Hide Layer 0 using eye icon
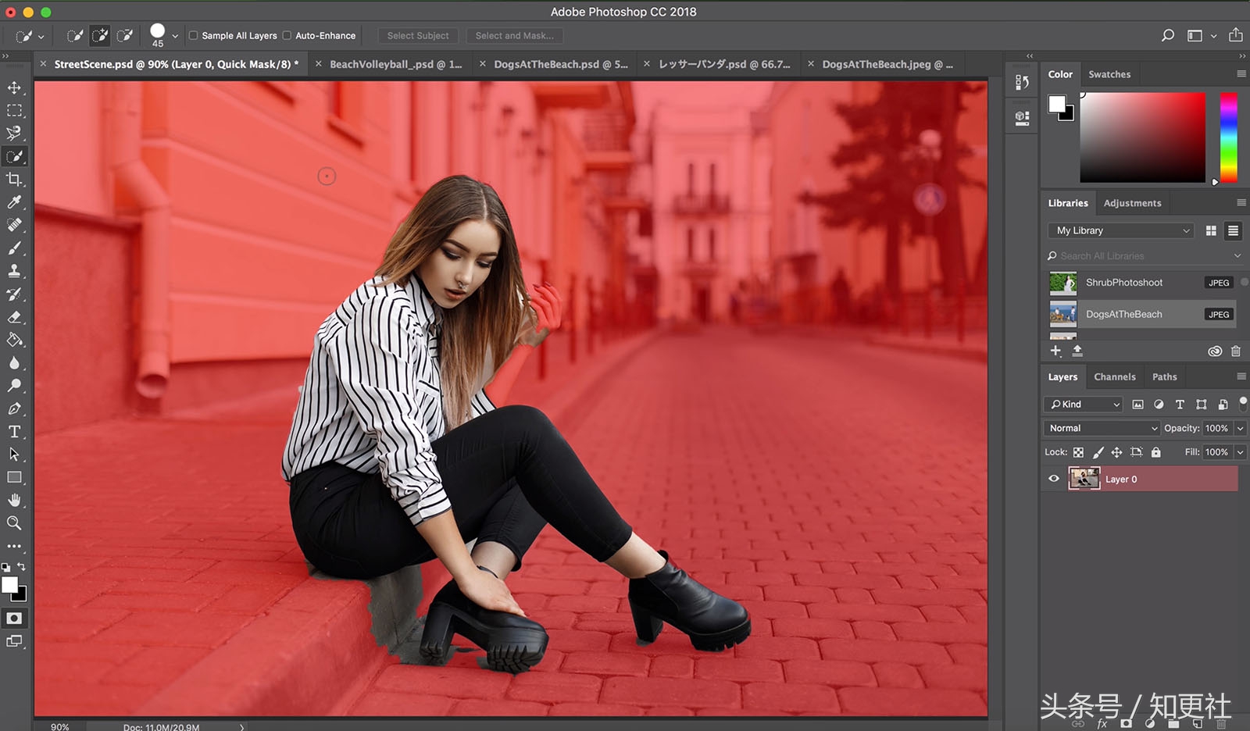 point(1054,479)
